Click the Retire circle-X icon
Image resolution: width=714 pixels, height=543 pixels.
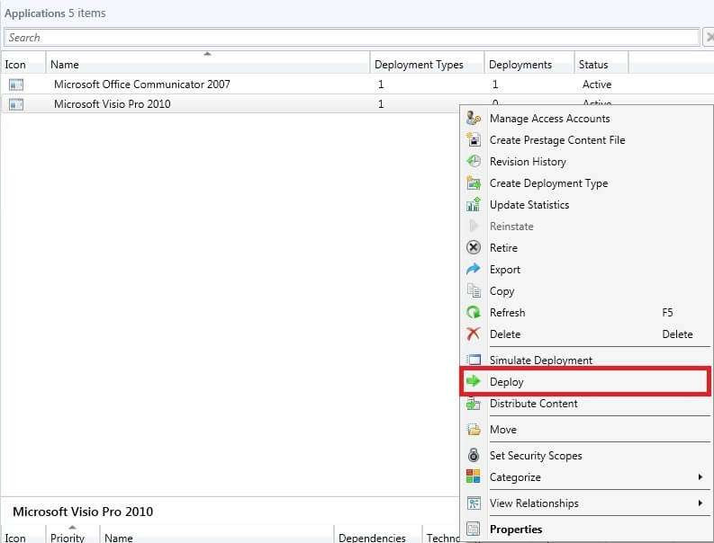click(473, 247)
